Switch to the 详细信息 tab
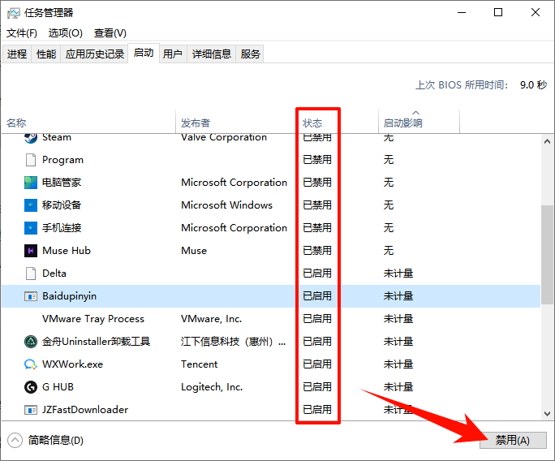The image size is (555, 461). (212, 54)
